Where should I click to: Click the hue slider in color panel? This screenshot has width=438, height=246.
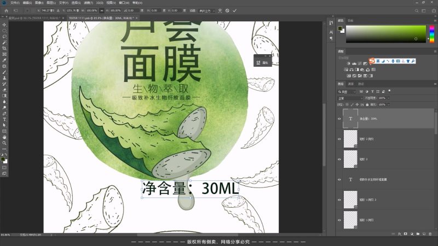tap(431, 34)
